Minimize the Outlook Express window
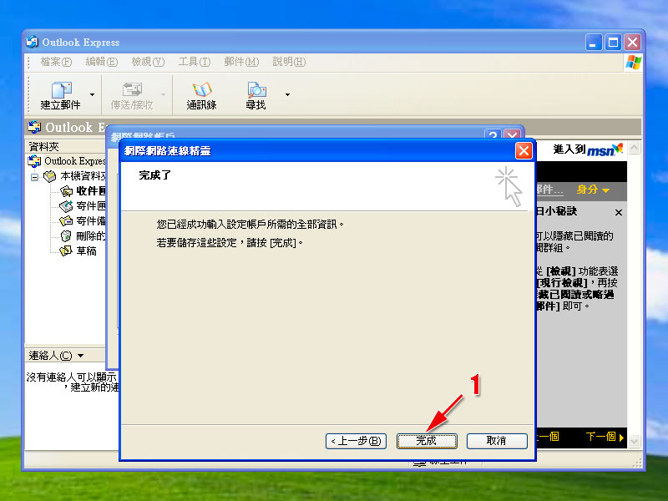Image resolution: width=668 pixels, height=501 pixels. (x=594, y=43)
